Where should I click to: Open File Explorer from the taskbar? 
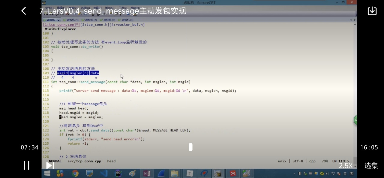coord(175,173)
